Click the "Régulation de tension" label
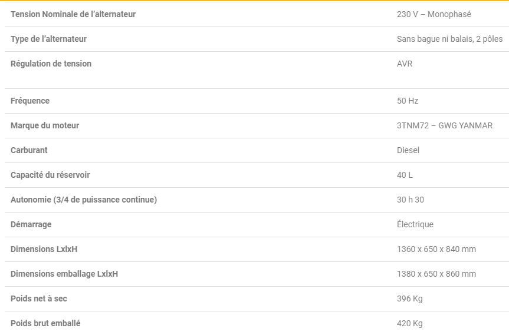This screenshot has height=335, width=509. [x=51, y=64]
